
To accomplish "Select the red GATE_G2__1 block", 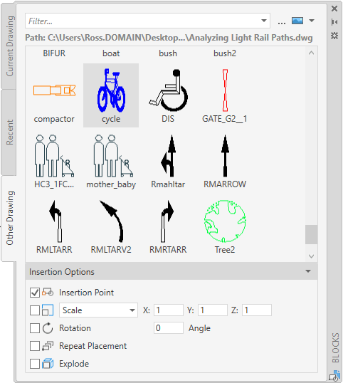I will (x=225, y=95).
